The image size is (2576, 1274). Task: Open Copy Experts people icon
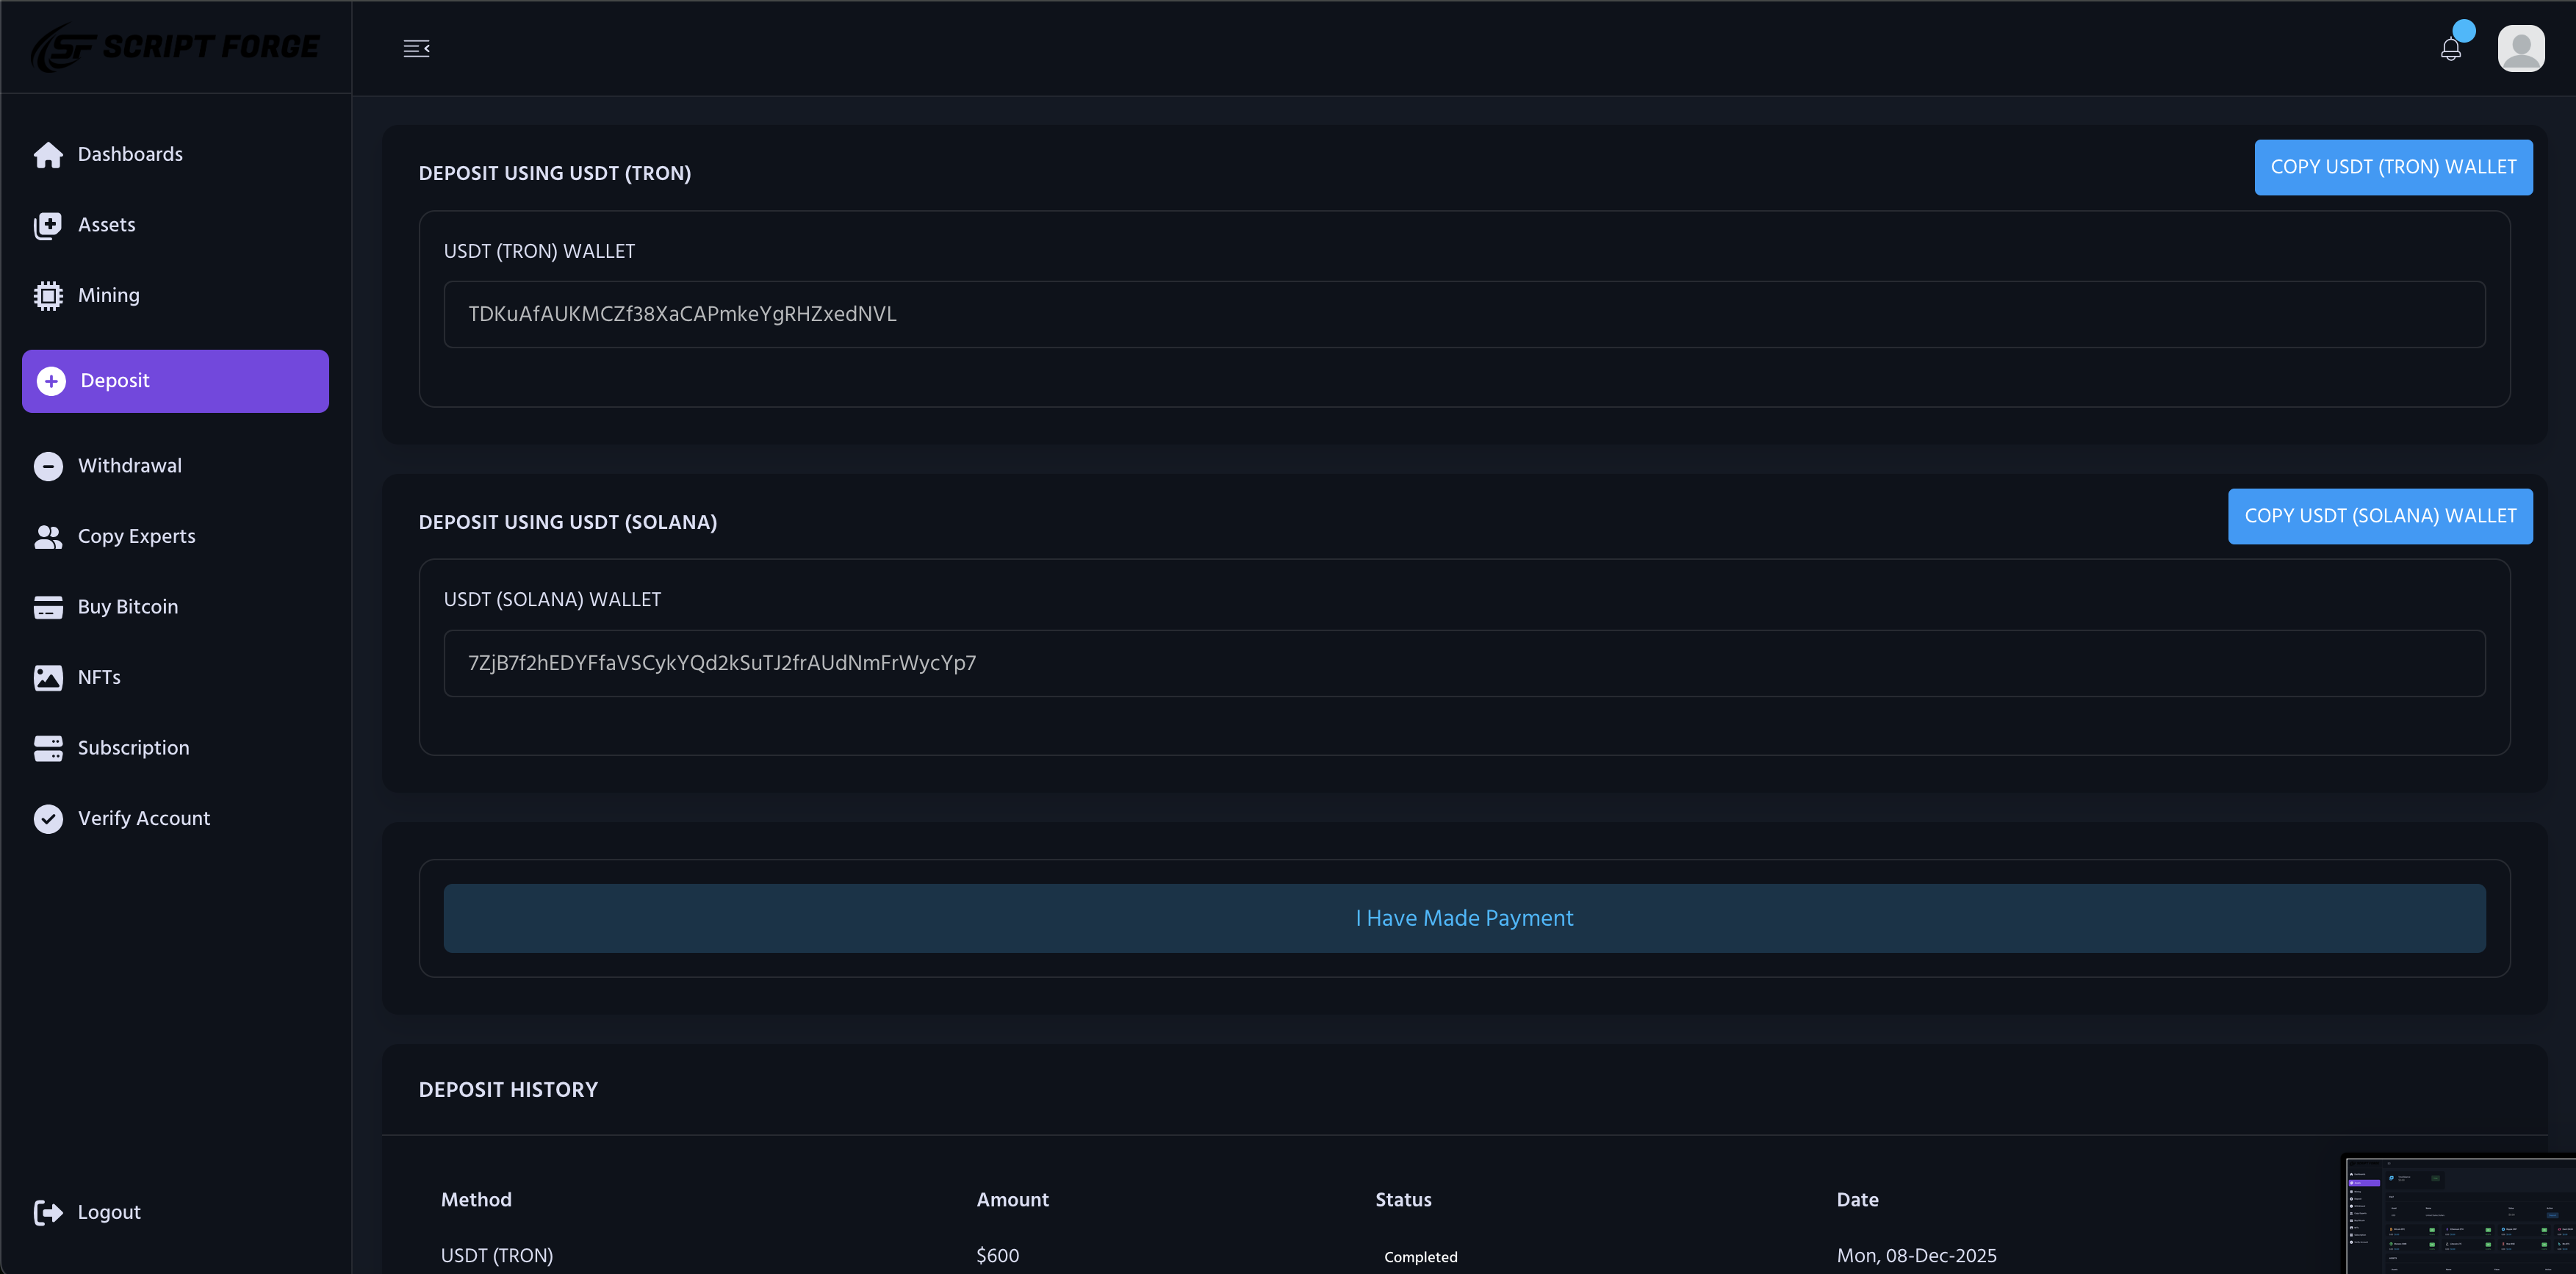coord(47,537)
